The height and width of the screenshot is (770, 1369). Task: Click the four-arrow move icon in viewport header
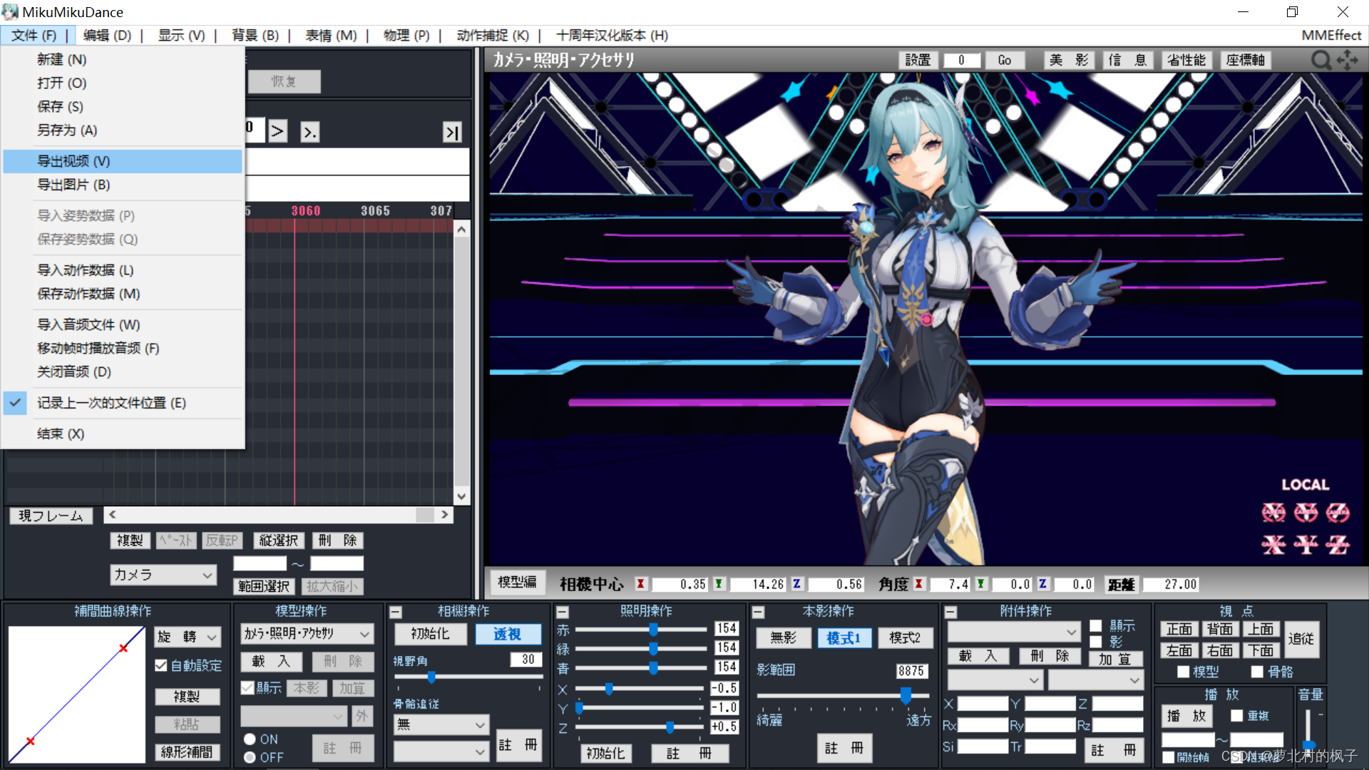click(1348, 61)
